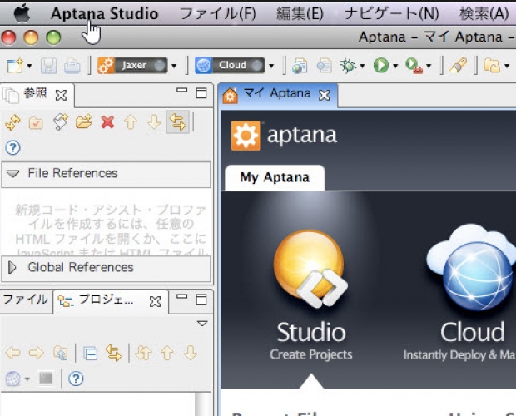Screen dimensions: 516x416
Task: Click the Collapse All icon
Action: pos(91,354)
